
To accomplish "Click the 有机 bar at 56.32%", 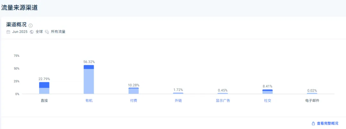I will click(x=89, y=79).
